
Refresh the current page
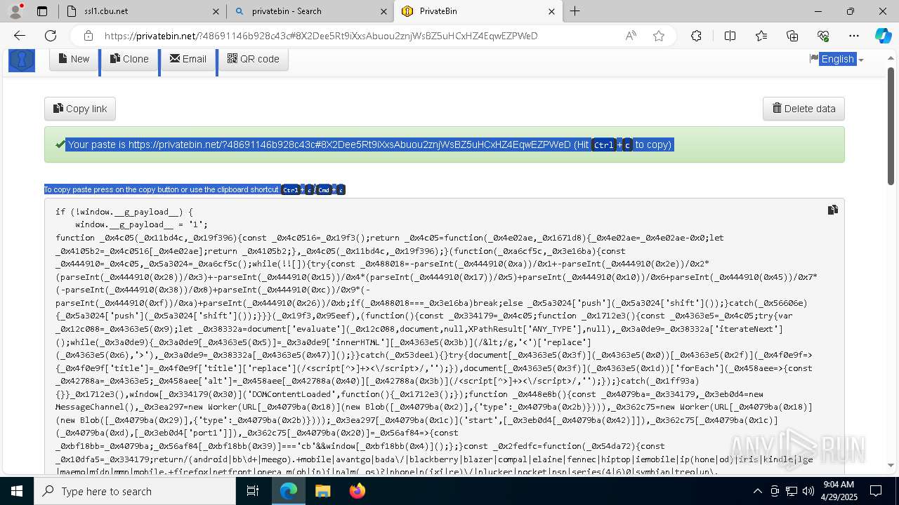[x=51, y=36]
